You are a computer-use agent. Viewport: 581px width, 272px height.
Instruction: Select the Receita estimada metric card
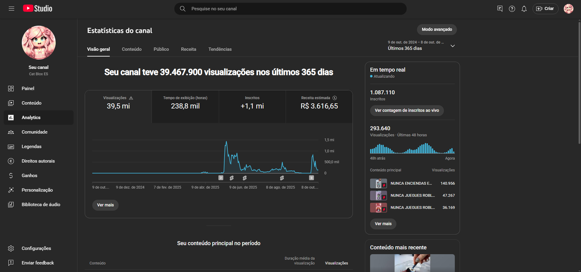319,107
